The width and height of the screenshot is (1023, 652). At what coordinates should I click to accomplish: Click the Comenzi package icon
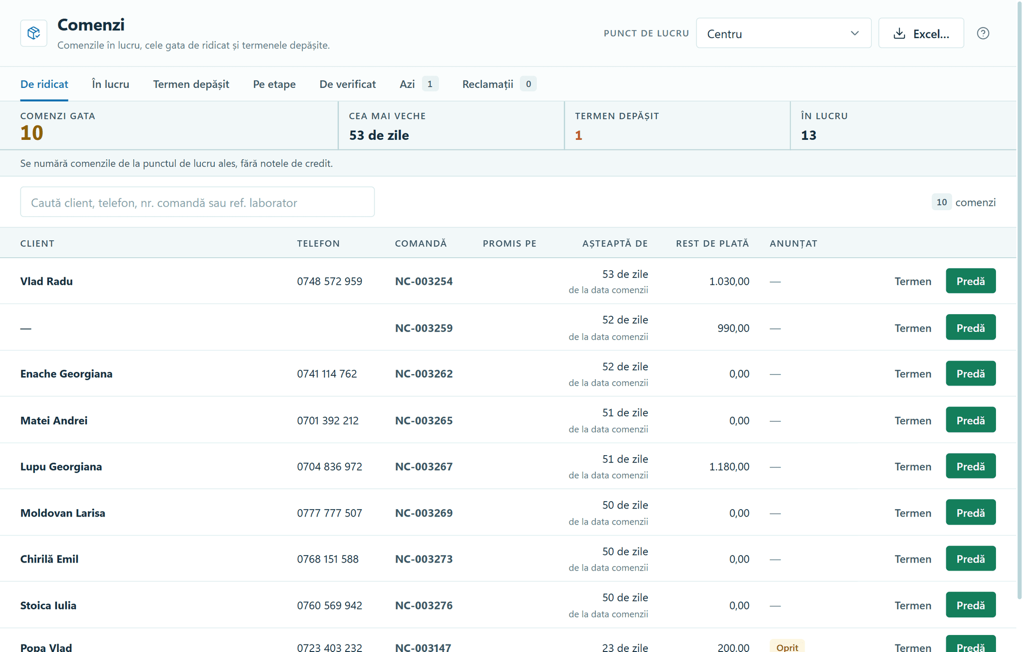point(33,33)
